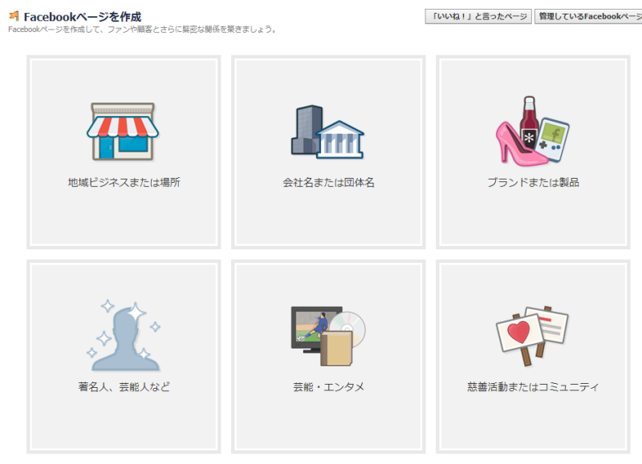642x464 pixels.
Task: Open the 「いいね！」と言ったページ button
Action: click(x=477, y=17)
